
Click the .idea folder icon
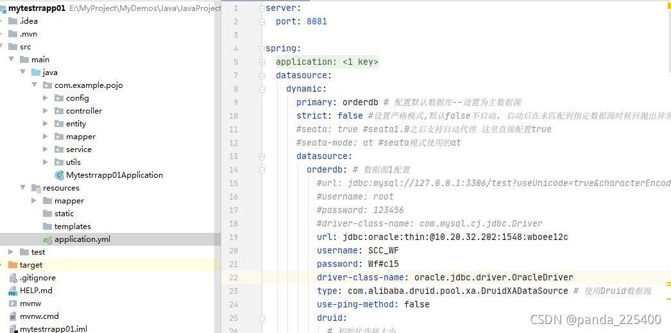[12, 21]
